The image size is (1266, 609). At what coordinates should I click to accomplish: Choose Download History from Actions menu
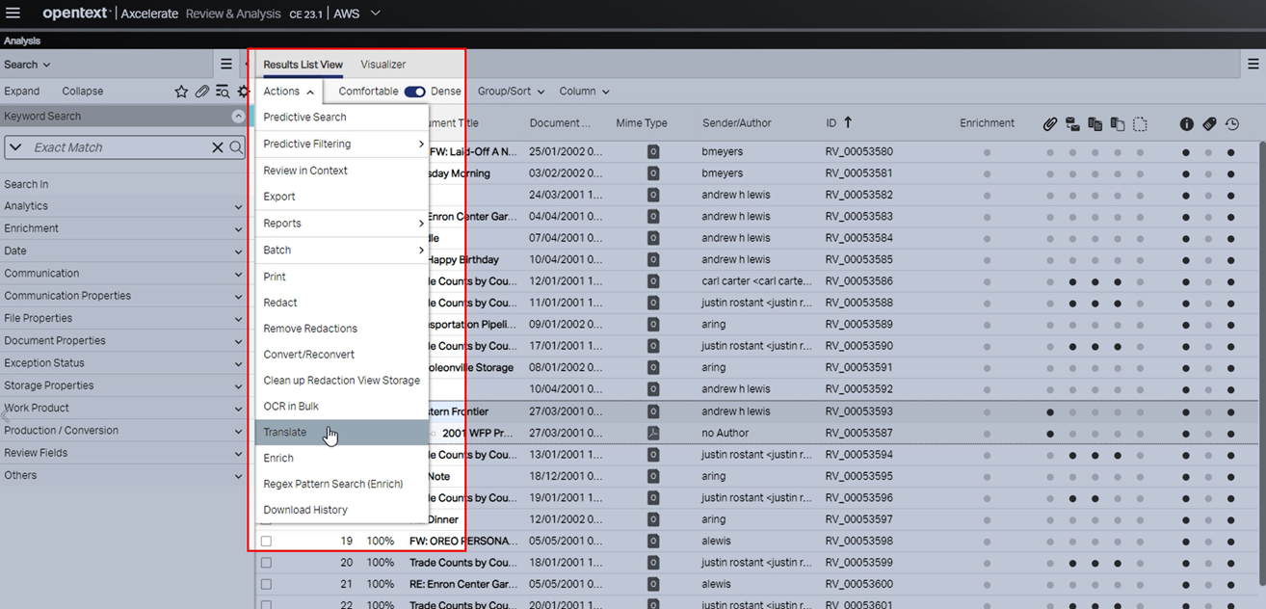click(342, 510)
